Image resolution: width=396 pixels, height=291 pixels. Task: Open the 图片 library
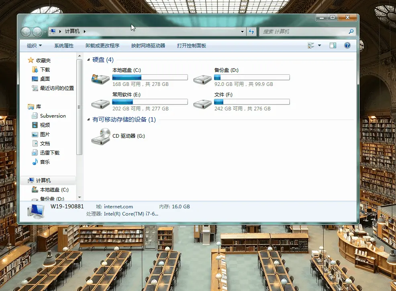click(x=41, y=134)
